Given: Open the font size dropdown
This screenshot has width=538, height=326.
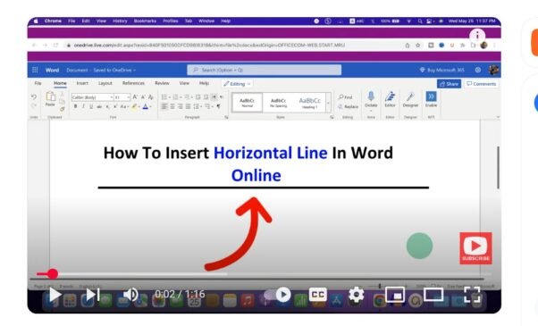Looking at the screenshot, I should (122, 97).
